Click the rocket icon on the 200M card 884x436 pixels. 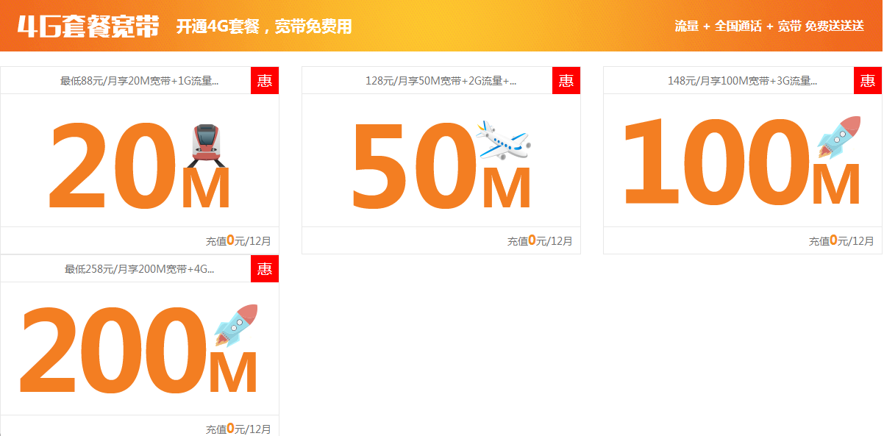234,326
